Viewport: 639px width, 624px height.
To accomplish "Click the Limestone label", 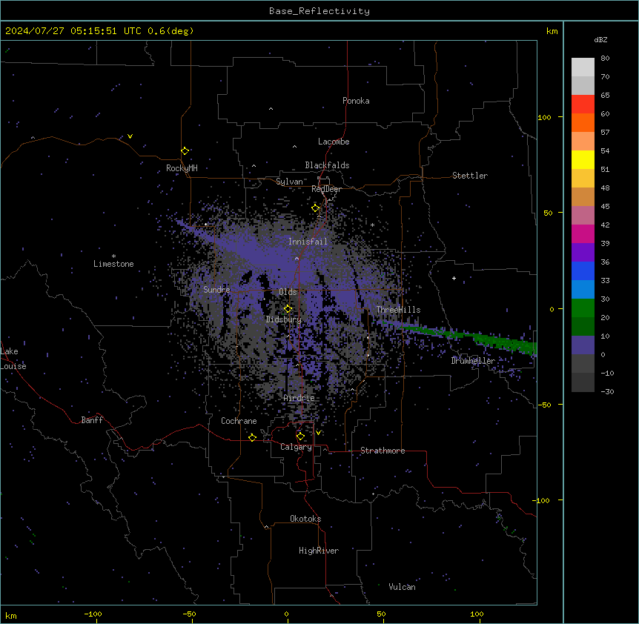I will [113, 264].
